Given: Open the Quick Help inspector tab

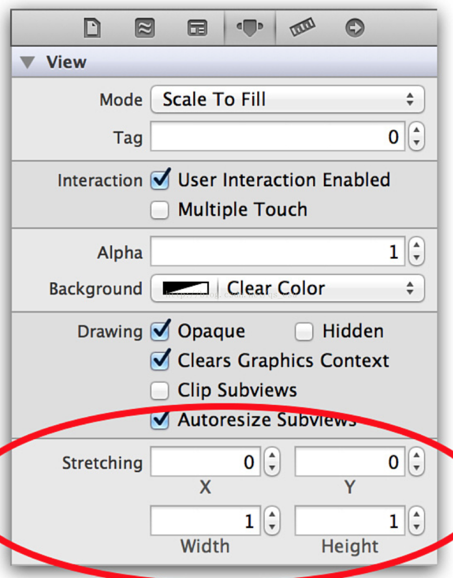Looking at the screenshot, I should pos(145,28).
